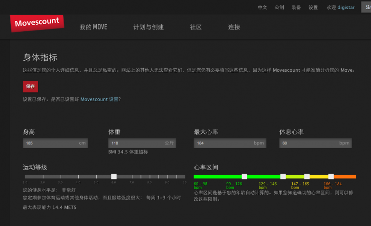Click the 最大表现能力 14.4 METS text
The height and width of the screenshot is (226, 371).
point(49,207)
